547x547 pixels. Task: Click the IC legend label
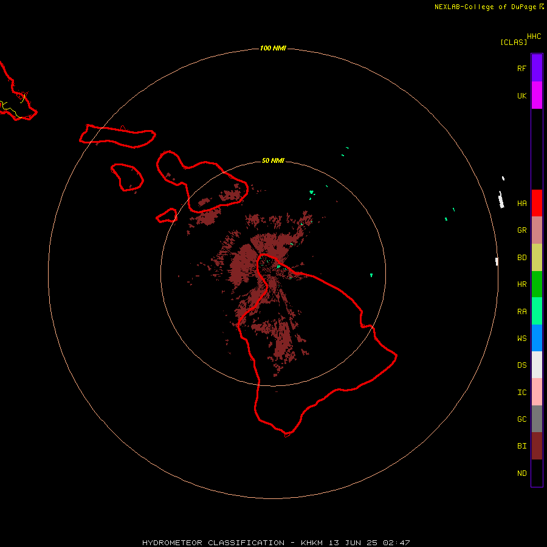521,393
